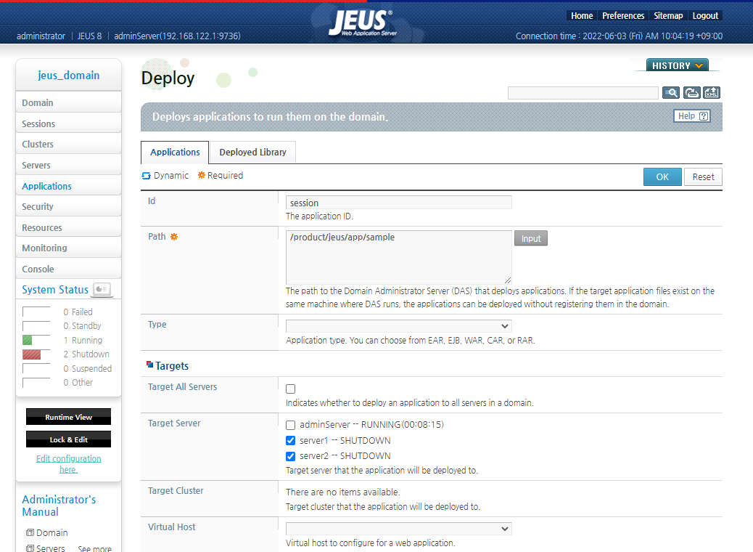Switch to the Deployed Library tab
This screenshot has height=552, width=753.
point(252,152)
